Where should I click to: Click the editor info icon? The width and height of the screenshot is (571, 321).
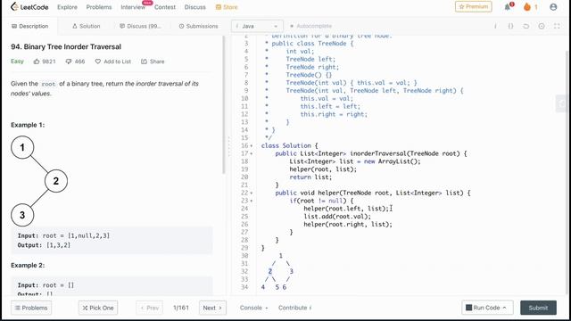(x=495, y=26)
